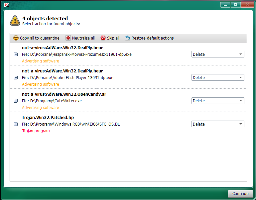Open action dropdown for CuteWriter.exe

218,101
